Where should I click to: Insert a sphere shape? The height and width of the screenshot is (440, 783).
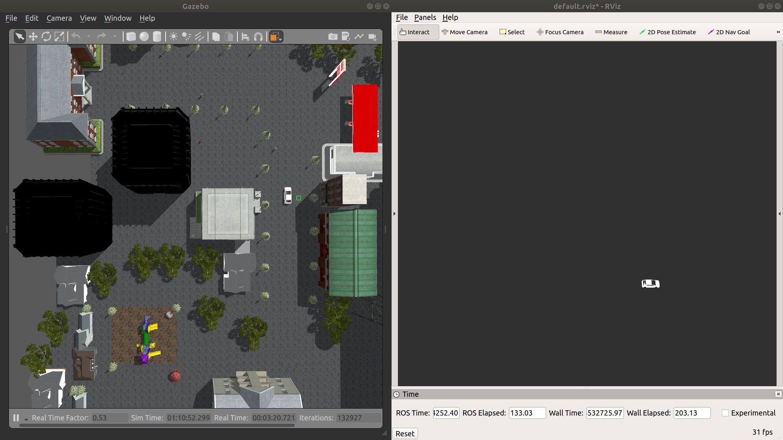(x=144, y=37)
